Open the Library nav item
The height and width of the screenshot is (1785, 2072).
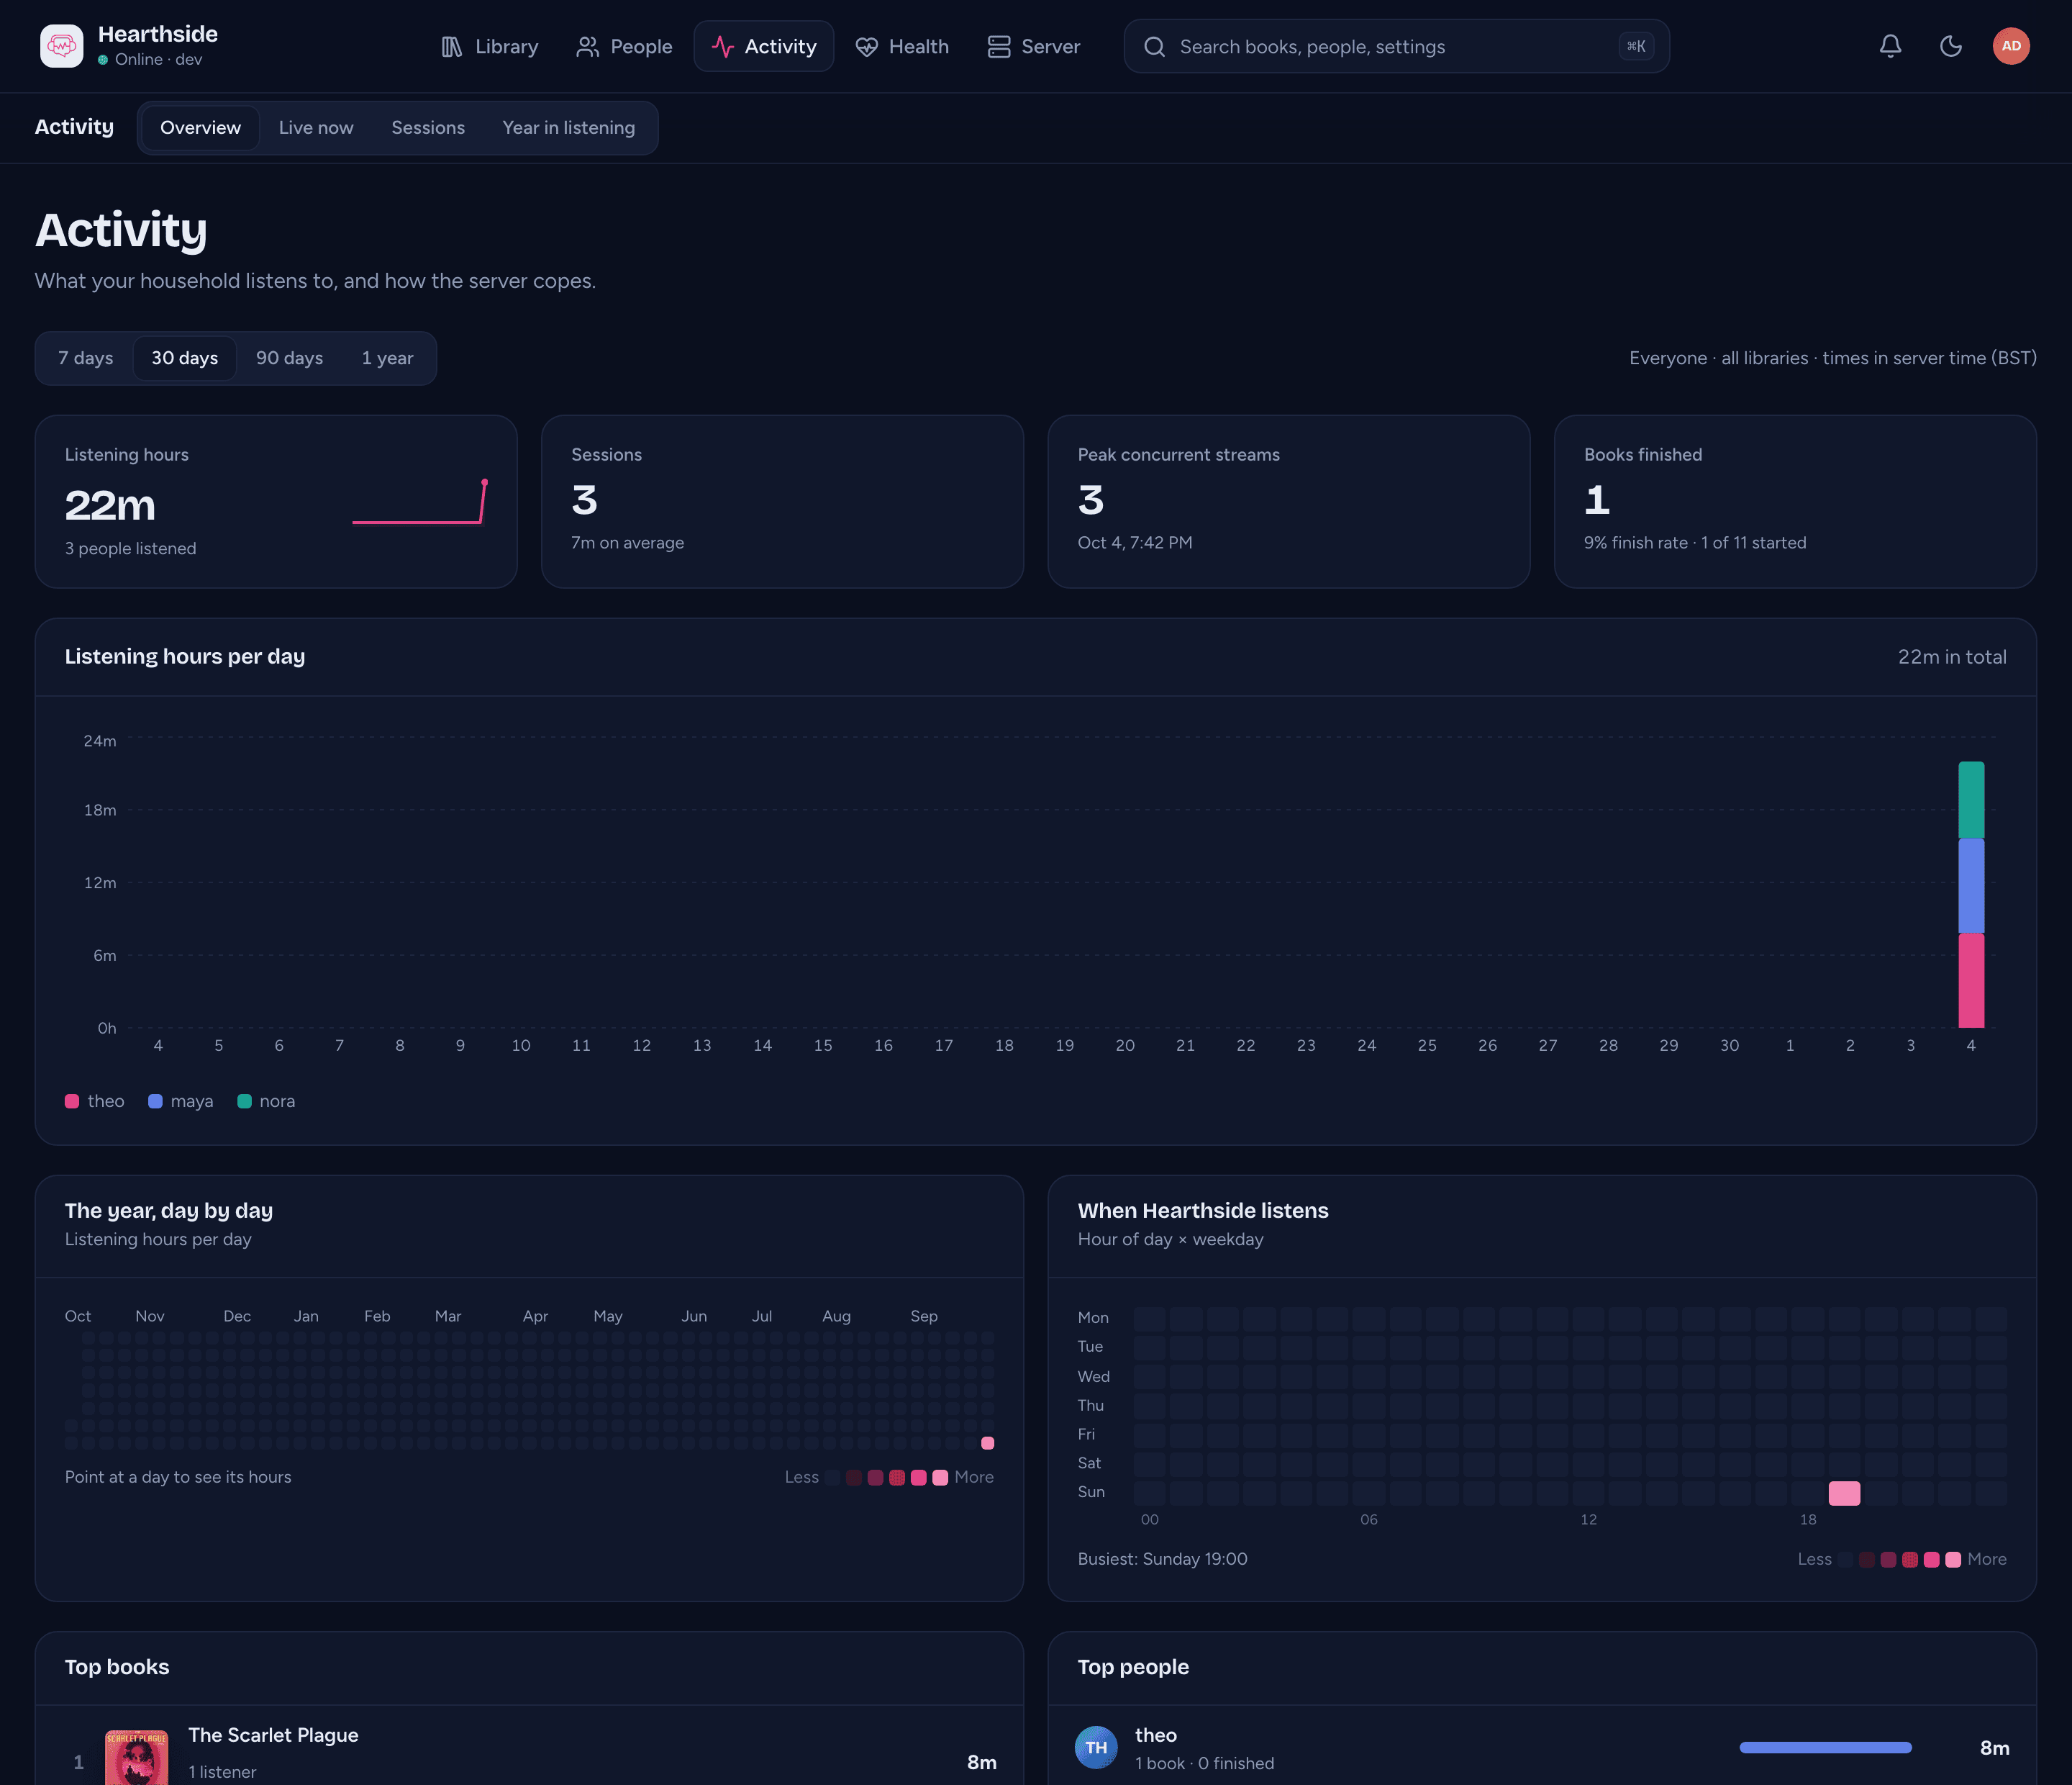[489, 46]
